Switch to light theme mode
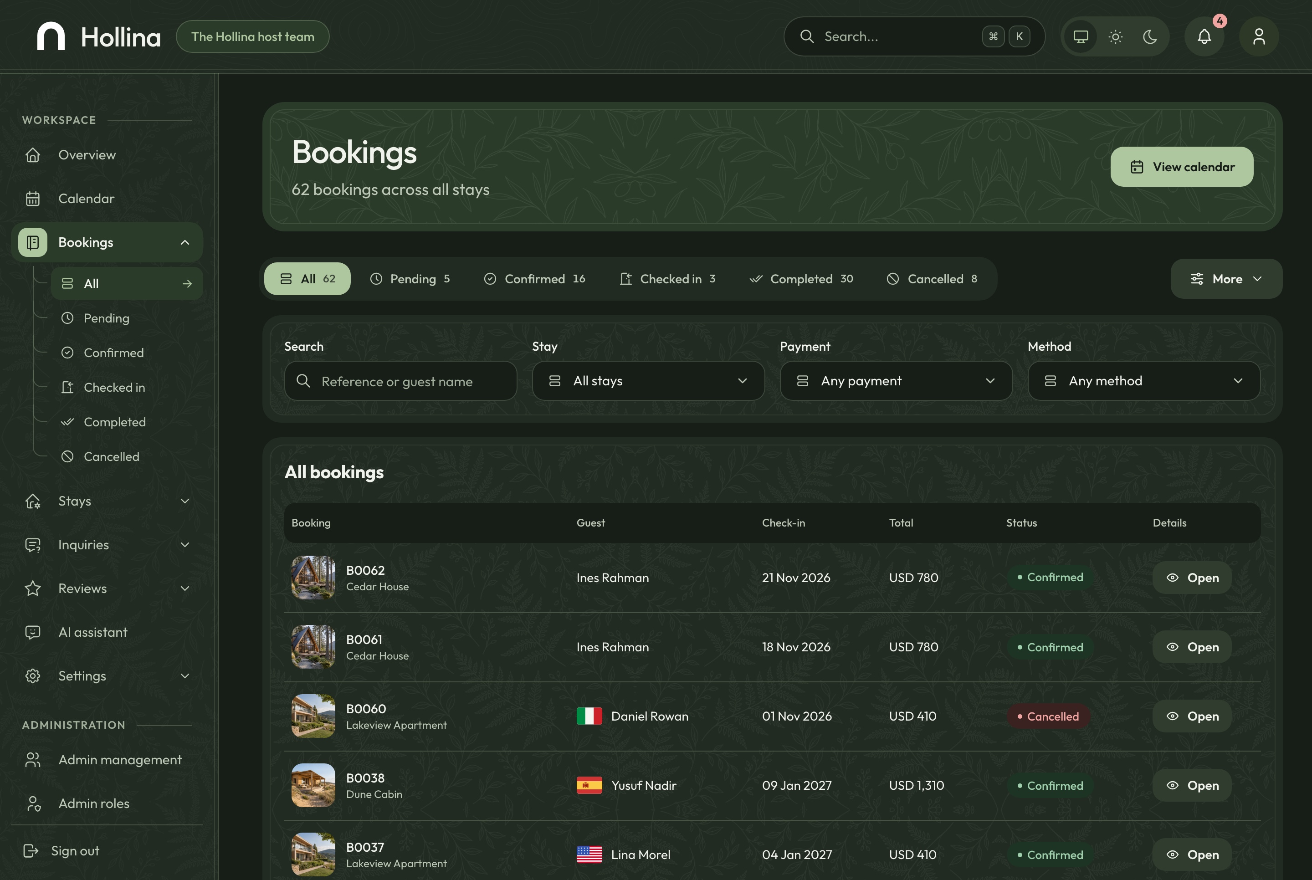 click(x=1116, y=36)
